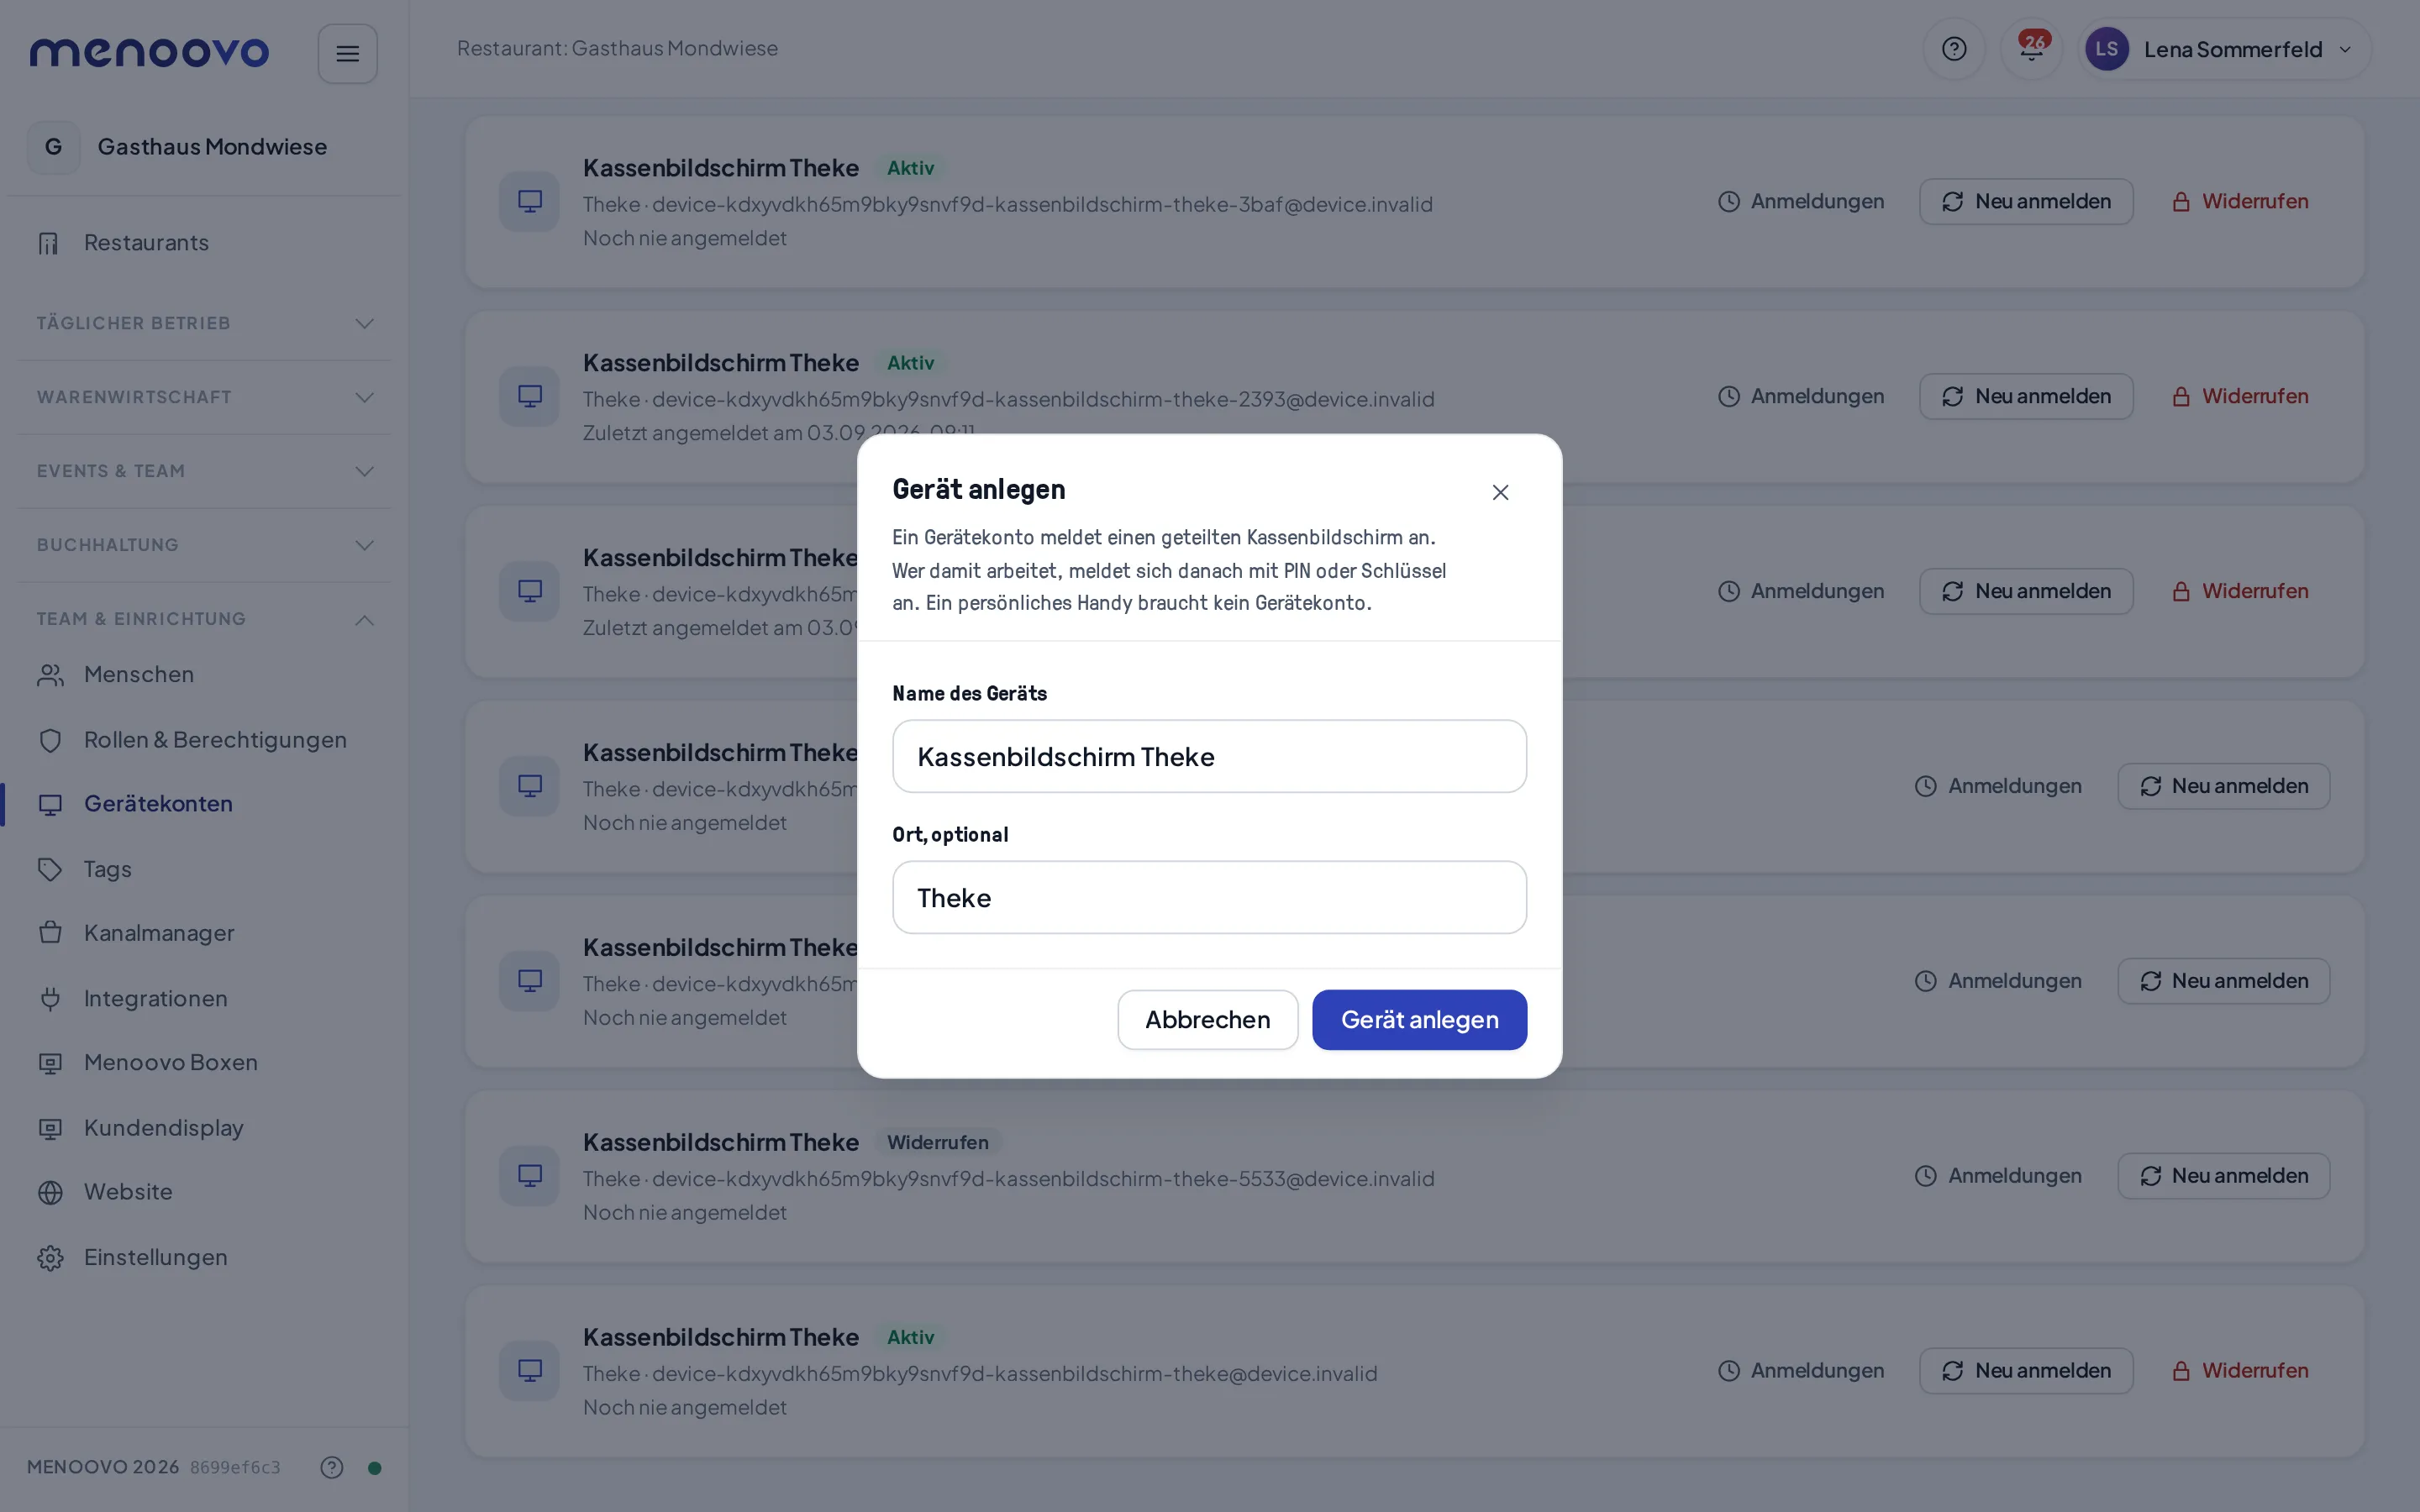Click Neu anmelden for device ending 3baf

tap(2026, 202)
